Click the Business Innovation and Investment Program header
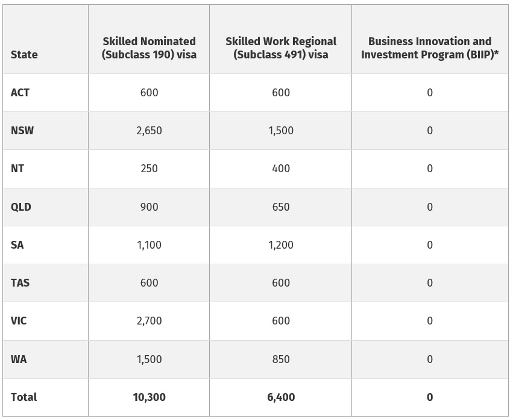The image size is (513, 419). 430,48
